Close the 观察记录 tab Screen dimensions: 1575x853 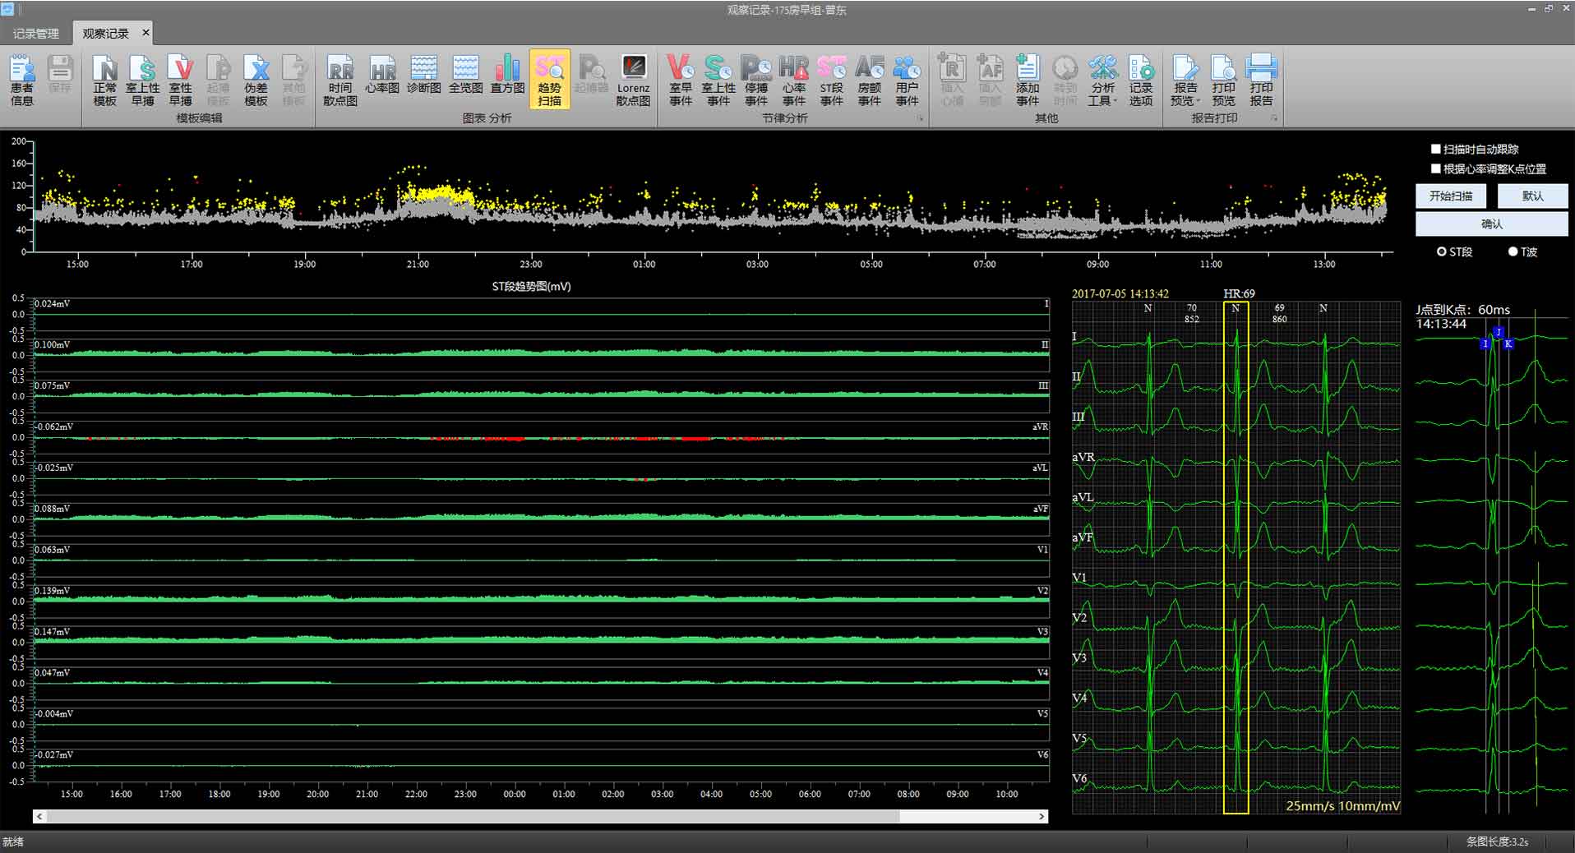point(145,33)
